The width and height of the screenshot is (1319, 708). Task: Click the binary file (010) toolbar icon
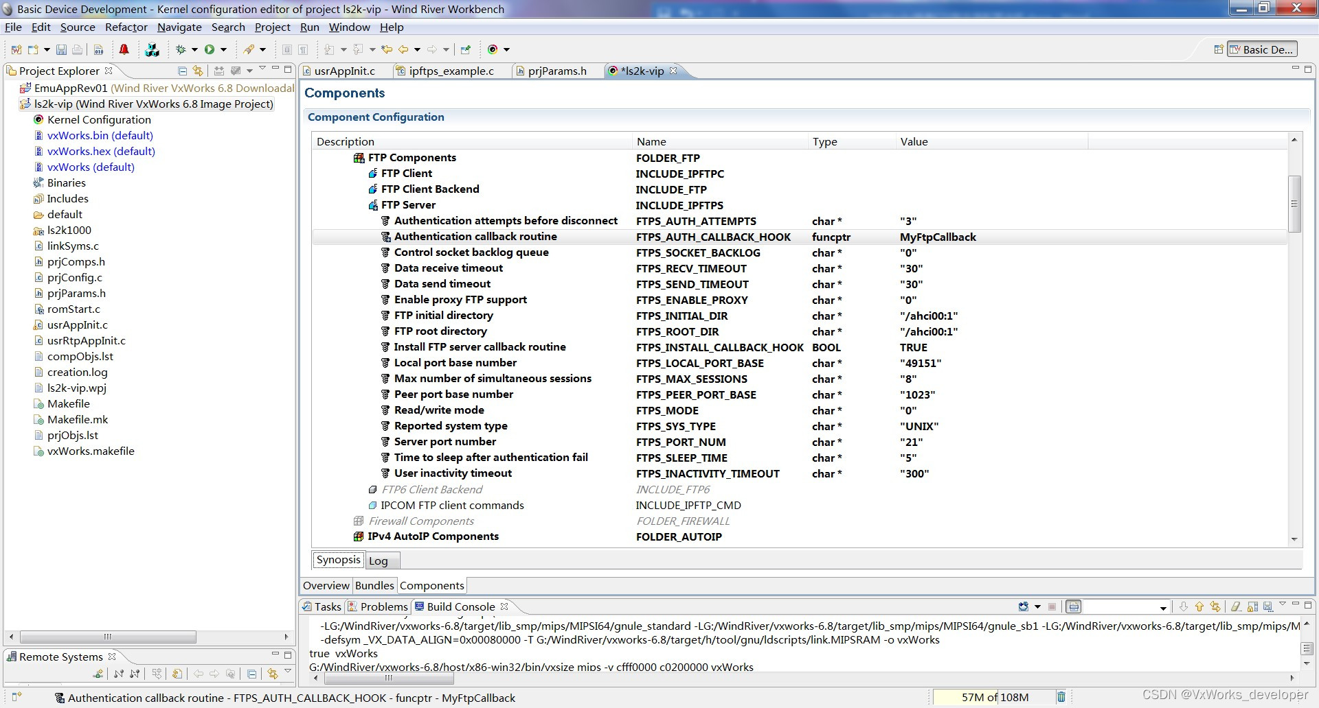click(99, 49)
